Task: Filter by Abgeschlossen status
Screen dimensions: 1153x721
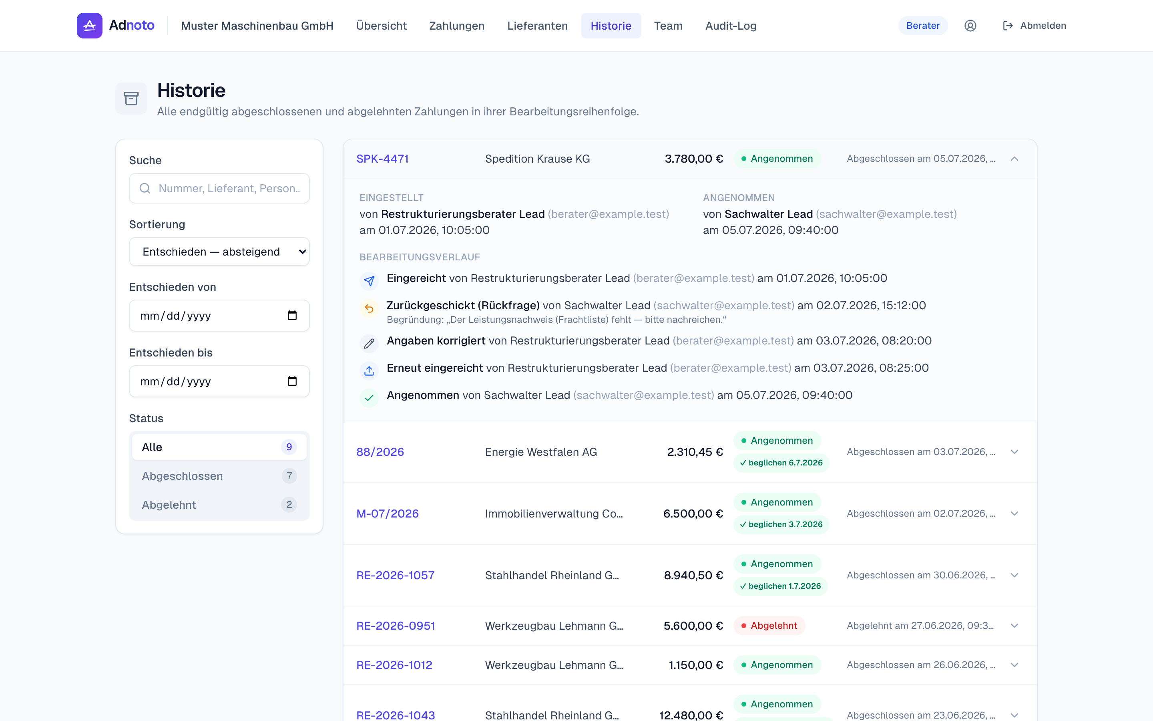Action: click(219, 476)
